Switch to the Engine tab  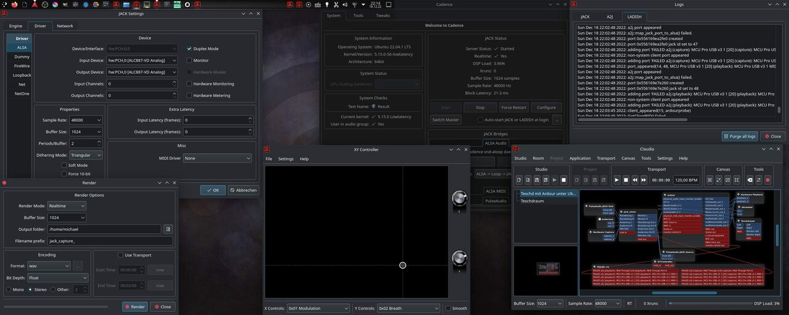pyautogui.click(x=15, y=26)
